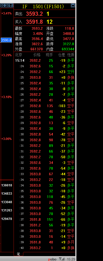The height and width of the screenshot is (261, 103).
Task: Click the 价格 column header
Action: pos(37,55)
